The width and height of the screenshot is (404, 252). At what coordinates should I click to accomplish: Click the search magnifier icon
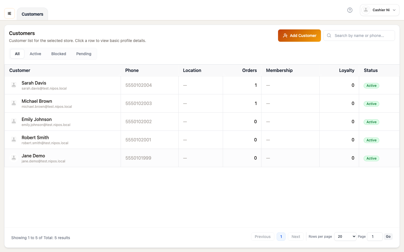pos(329,36)
